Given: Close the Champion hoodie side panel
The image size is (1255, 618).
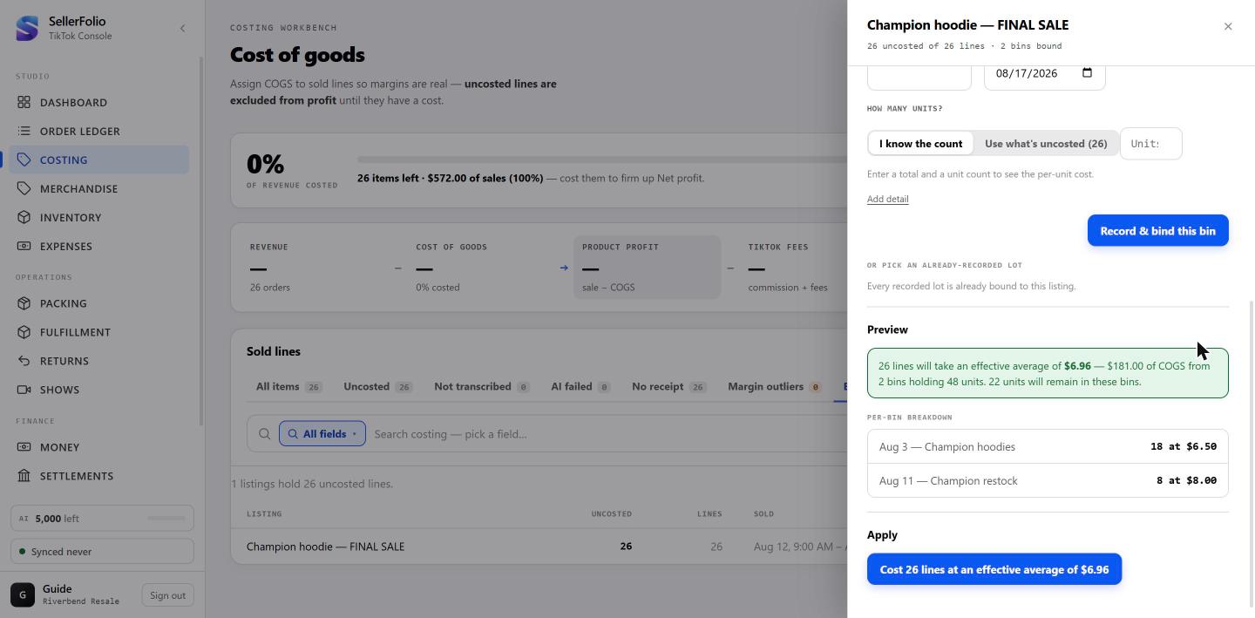Looking at the screenshot, I should click(x=1228, y=26).
